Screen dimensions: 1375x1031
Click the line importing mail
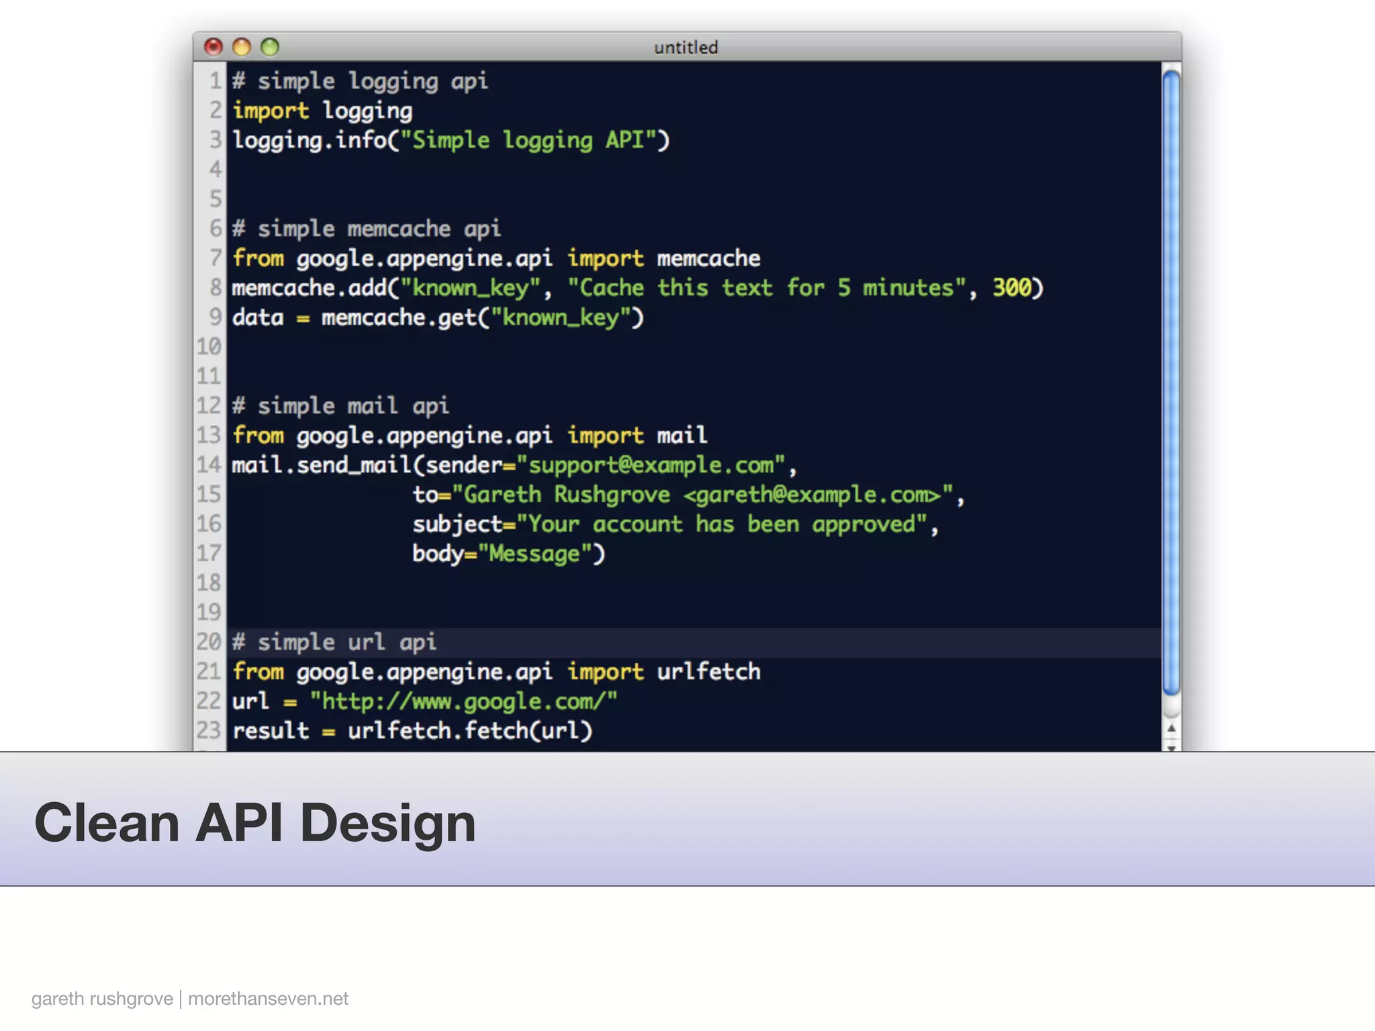(469, 436)
